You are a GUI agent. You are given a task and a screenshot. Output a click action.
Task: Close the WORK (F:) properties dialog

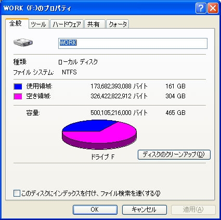coord(213,8)
